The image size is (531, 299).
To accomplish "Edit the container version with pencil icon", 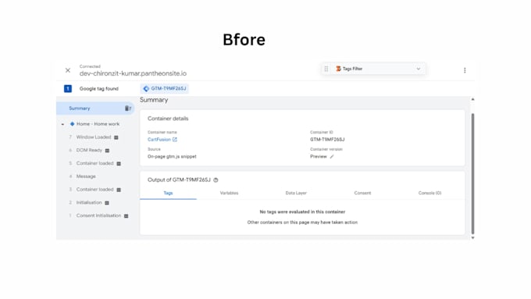I will (332, 156).
